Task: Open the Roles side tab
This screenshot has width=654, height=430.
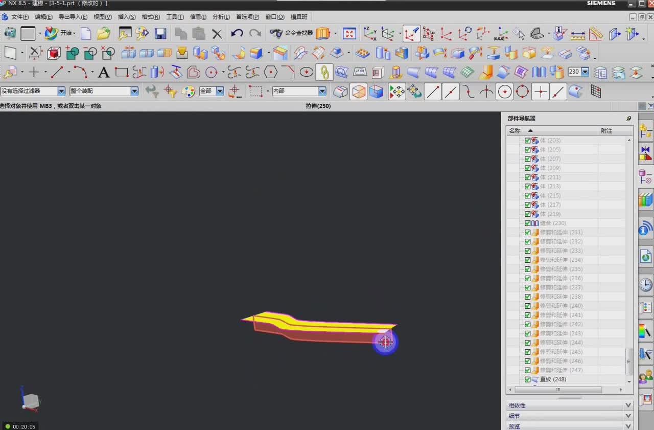Action: (x=646, y=377)
